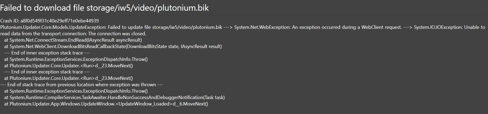Click the Crash ID value line
This screenshot has width=488, height=114.
49,21
